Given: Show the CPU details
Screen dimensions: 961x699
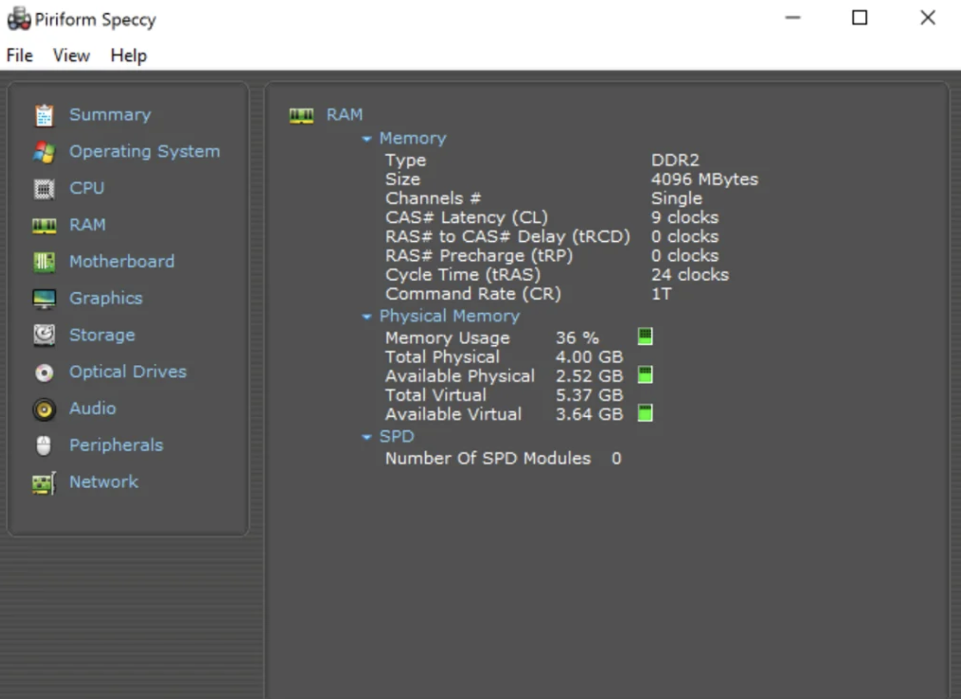Looking at the screenshot, I should point(87,188).
